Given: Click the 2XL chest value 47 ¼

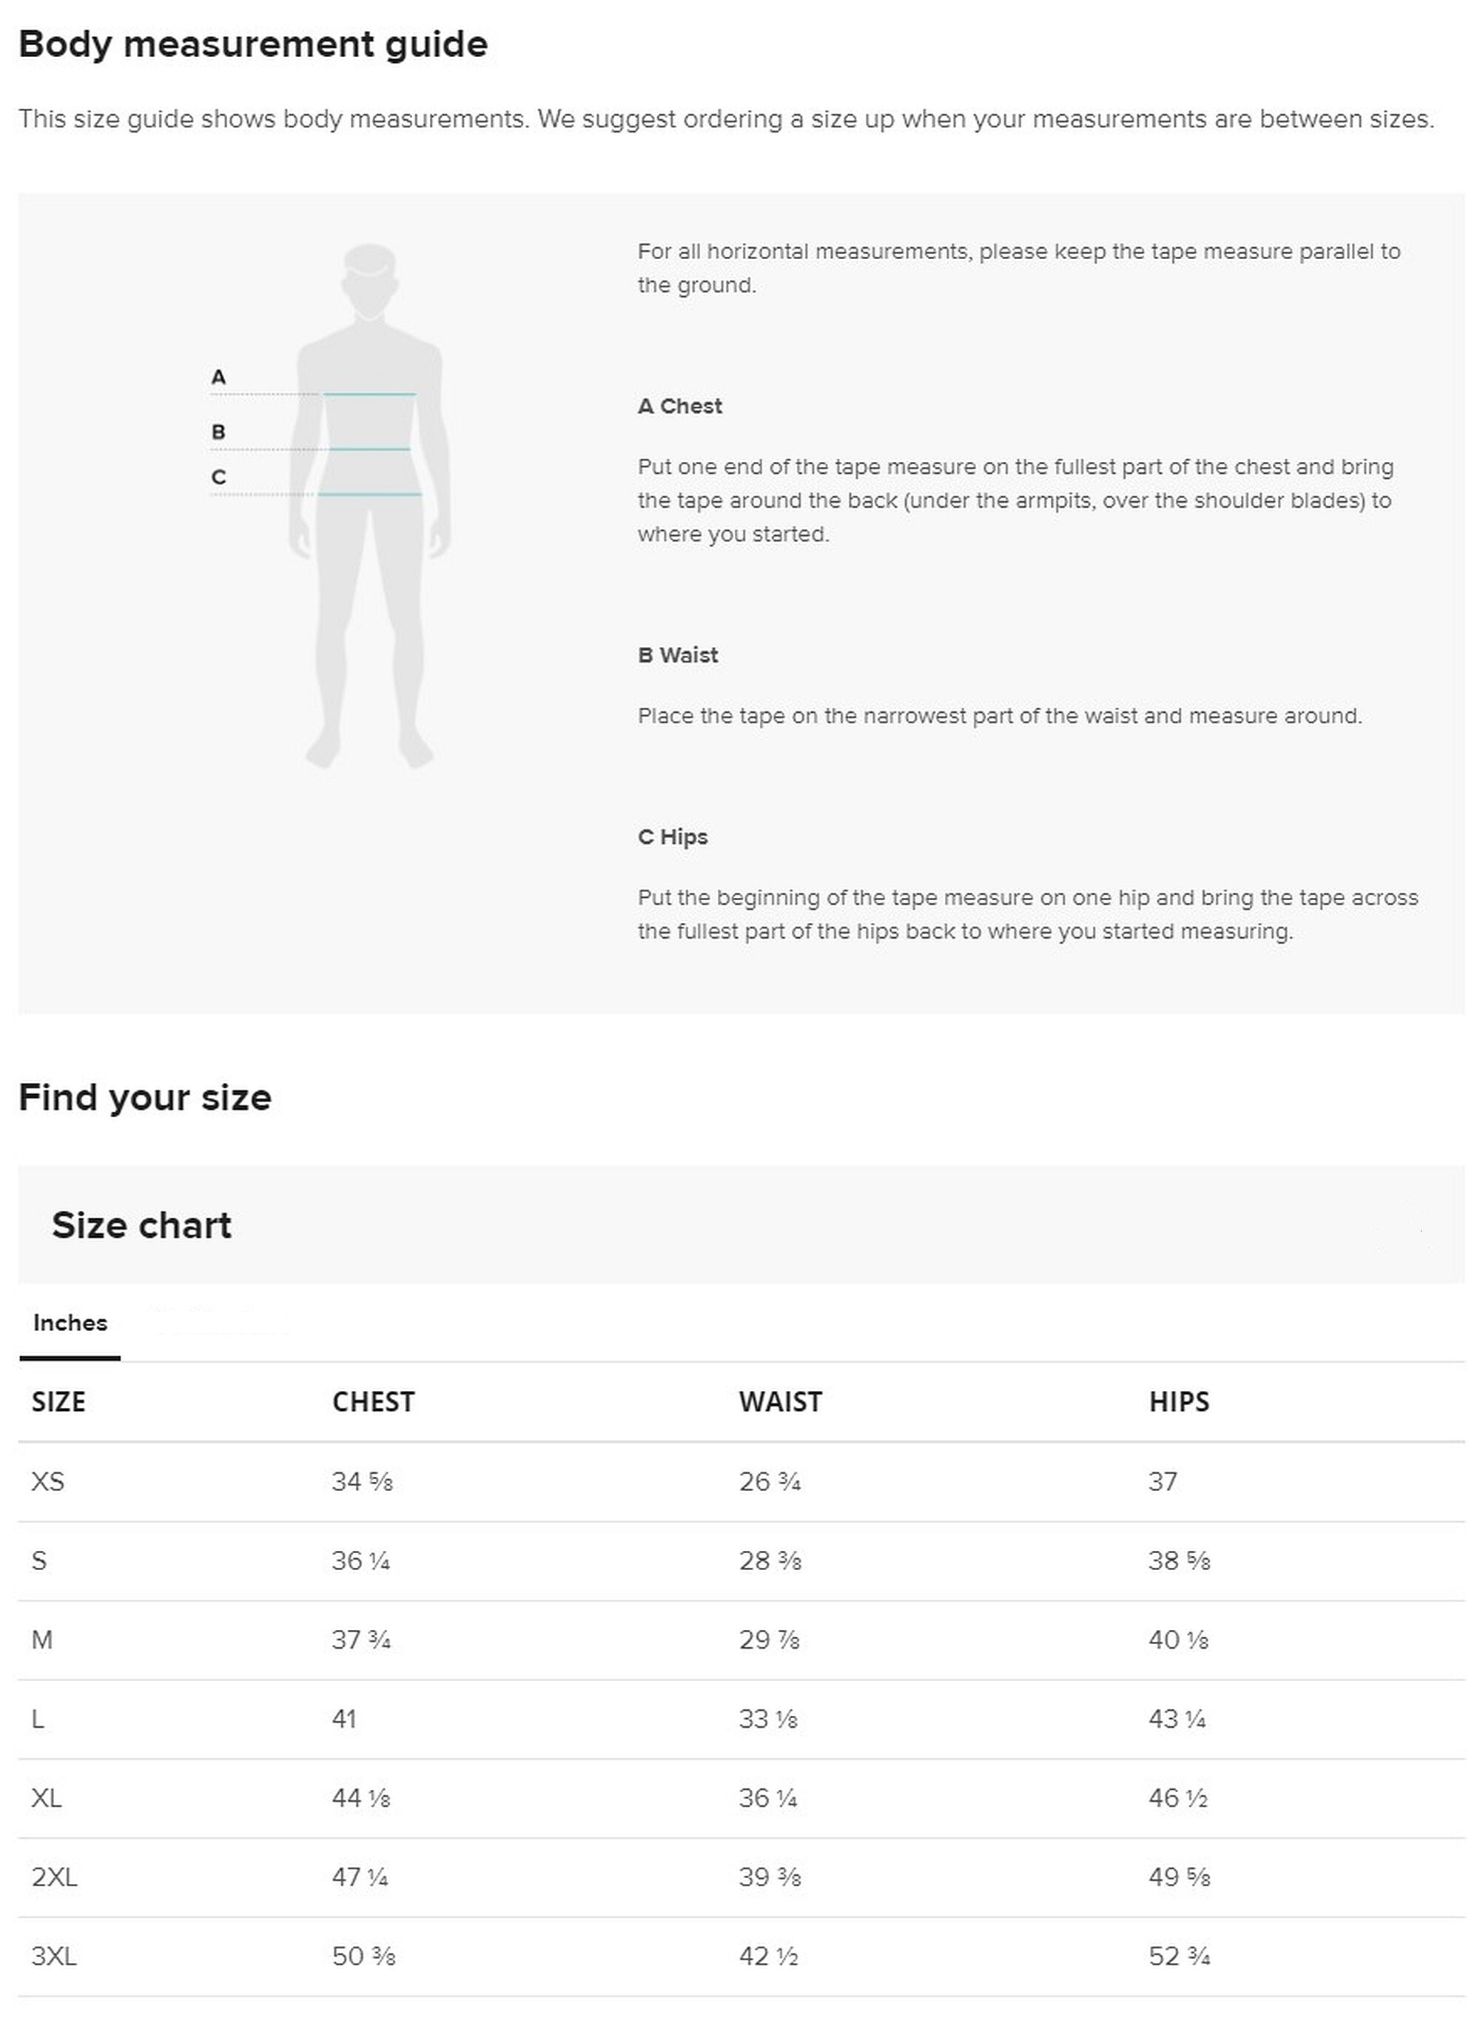Looking at the screenshot, I should pos(360,1877).
